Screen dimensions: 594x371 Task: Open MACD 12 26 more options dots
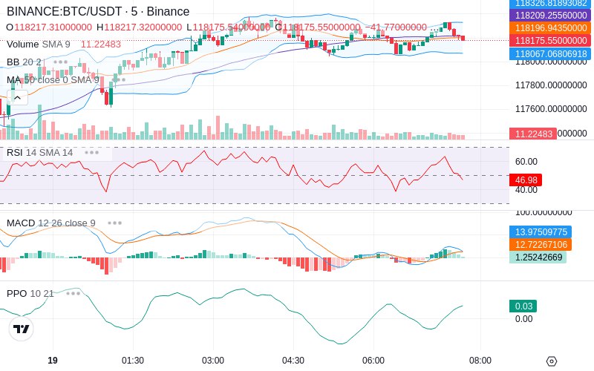(x=114, y=223)
